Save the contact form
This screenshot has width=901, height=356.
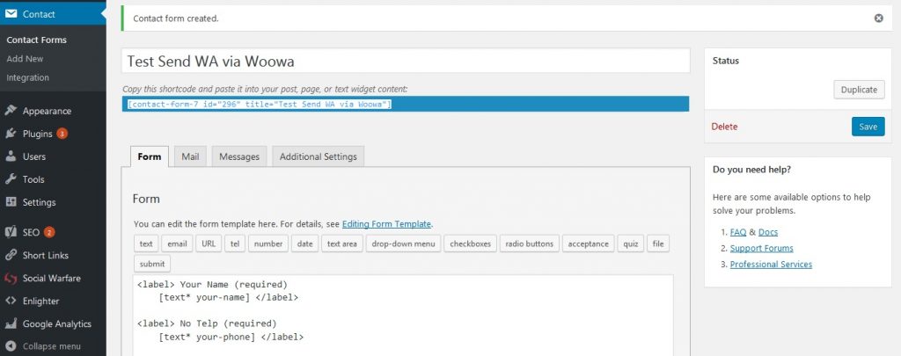[868, 127]
